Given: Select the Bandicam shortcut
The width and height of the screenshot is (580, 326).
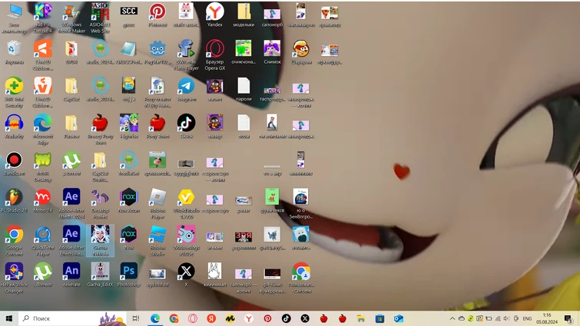Looking at the screenshot, I should click(x=14, y=160).
